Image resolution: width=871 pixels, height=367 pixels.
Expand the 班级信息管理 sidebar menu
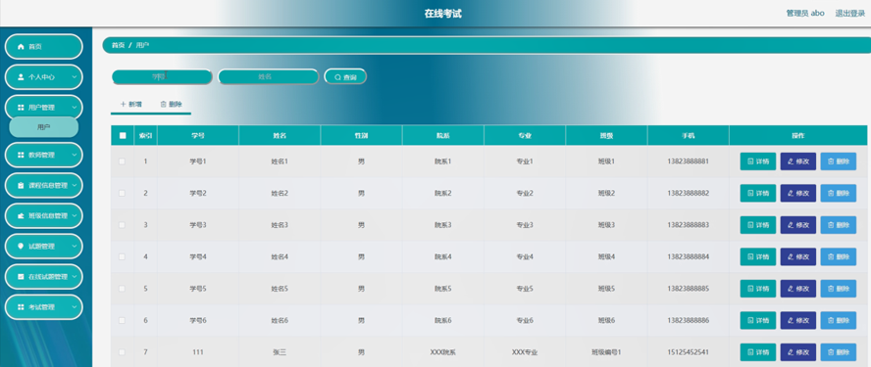click(44, 215)
